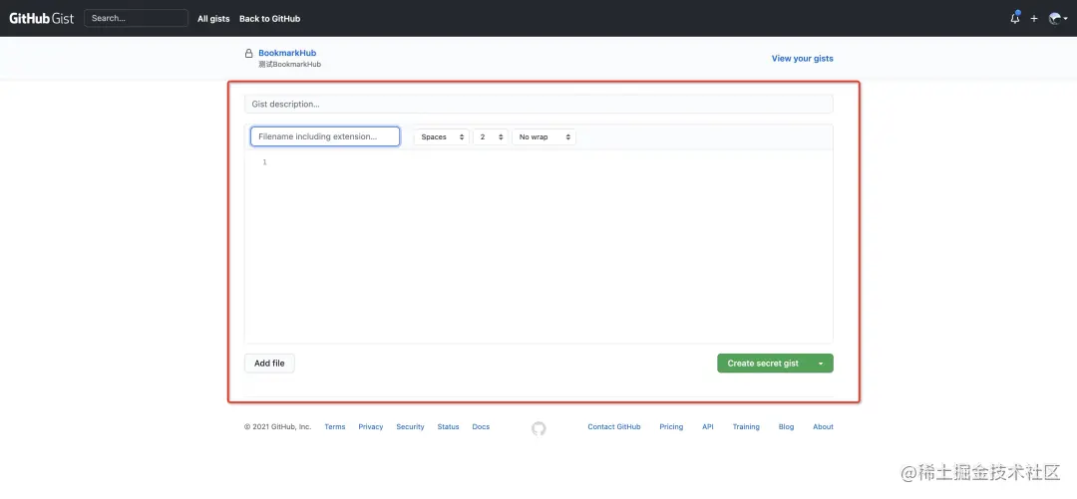This screenshot has width=1077, height=499.
Task: Open View your gists
Action: pyautogui.click(x=802, y=59)
